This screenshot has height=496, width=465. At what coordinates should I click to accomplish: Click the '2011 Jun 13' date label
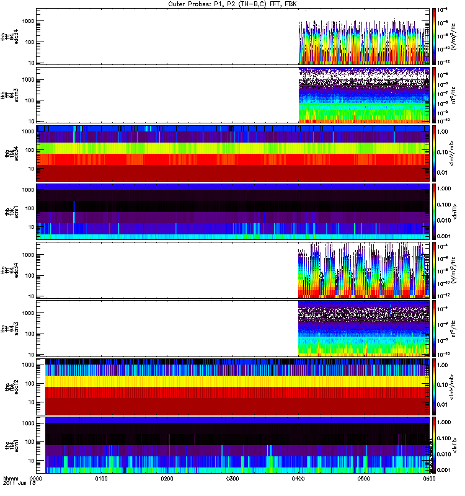click(19, 484)
